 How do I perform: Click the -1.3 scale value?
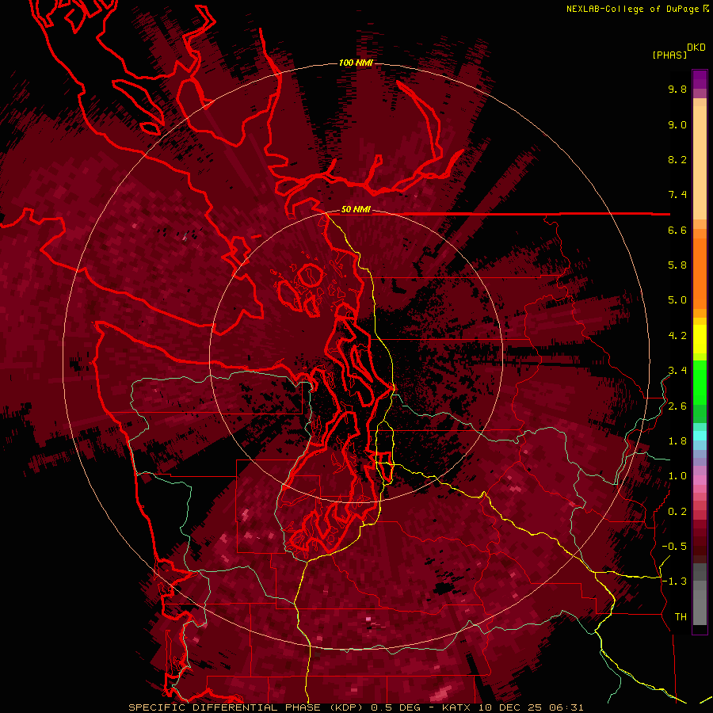tap(674, 581)
